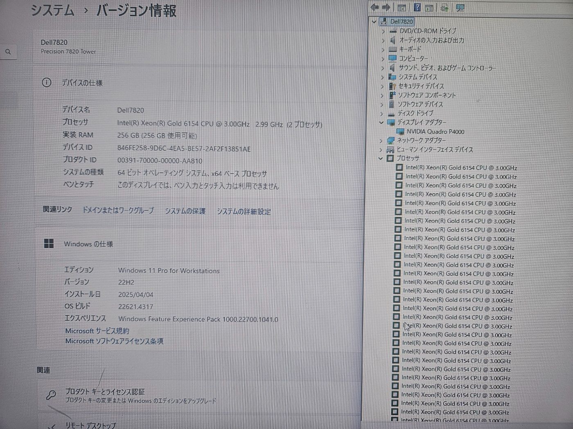Select the NVIDIA Quadro P4000 label
This screenshot has width=573, height=429.
click(435, 132)
